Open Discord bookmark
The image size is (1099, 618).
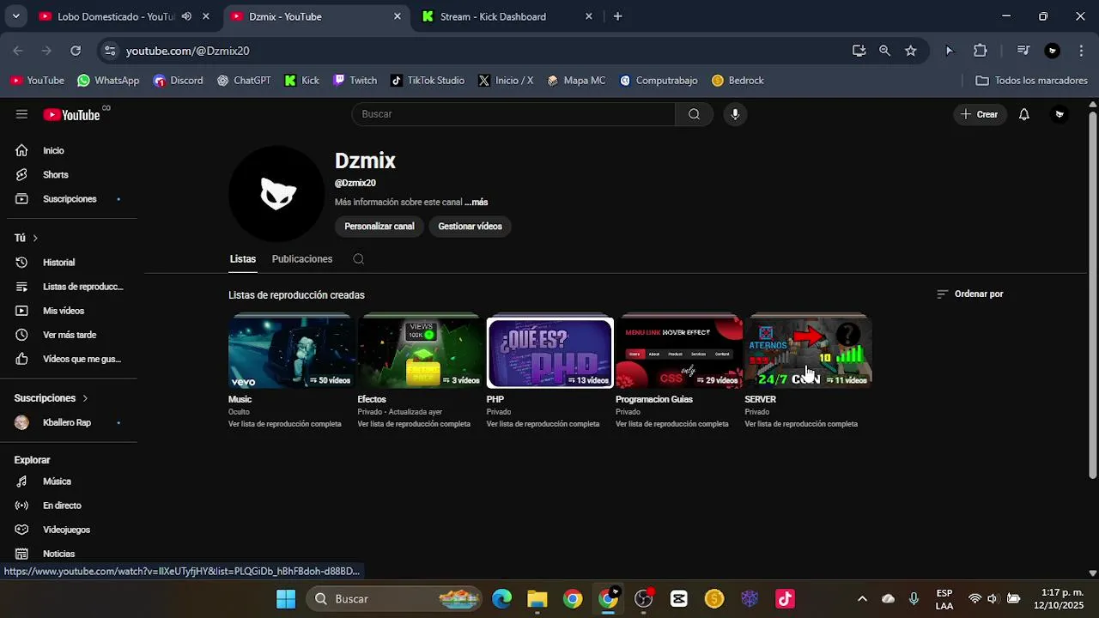[x=179, y=81]
